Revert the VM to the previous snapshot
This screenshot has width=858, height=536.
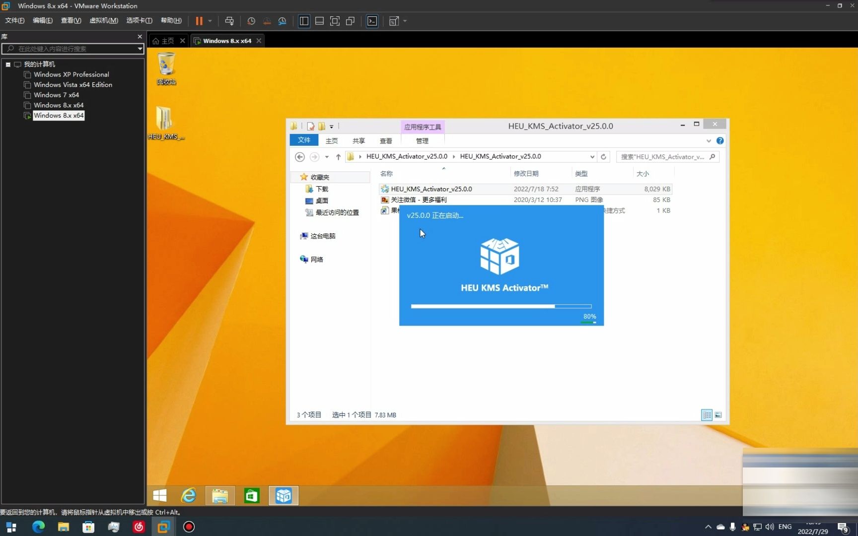(267, 21)
